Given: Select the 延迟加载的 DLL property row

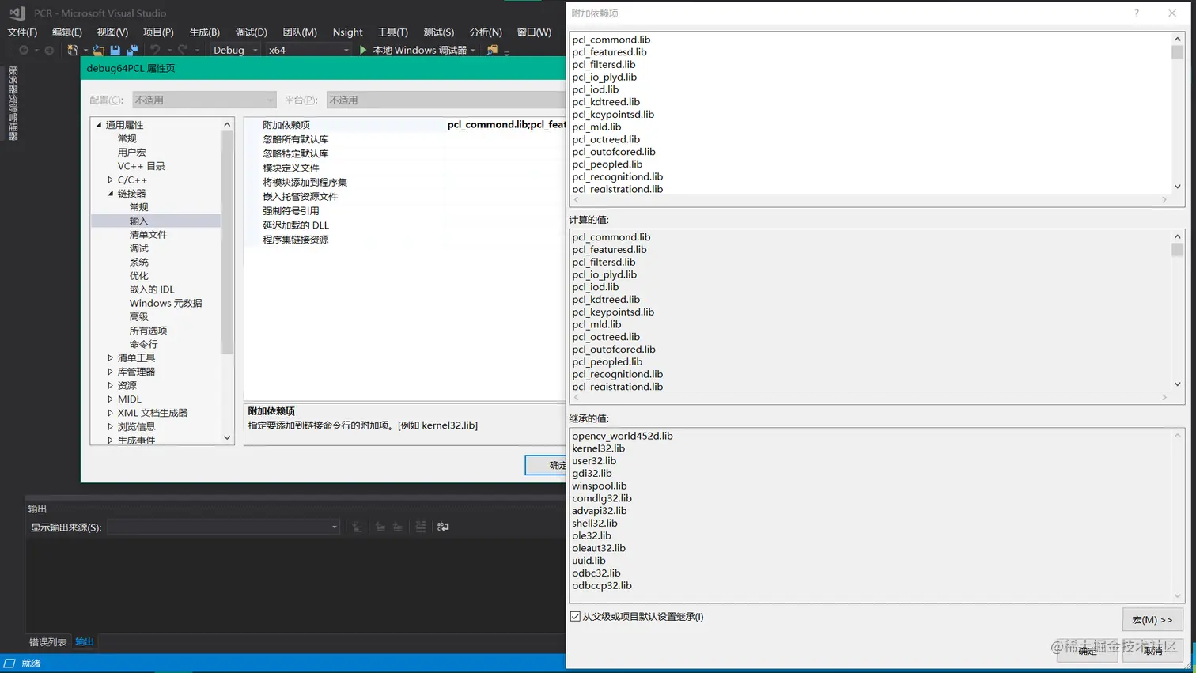Looking at the screenshot, I should [404, 225].
